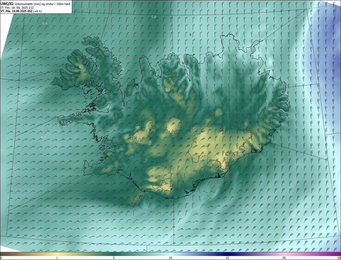Viewport: 341px width, 260px height.
Task: Click the 3.9 map value label
Action: click(63, 122)
